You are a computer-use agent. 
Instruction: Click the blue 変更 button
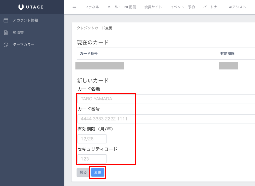98,172
